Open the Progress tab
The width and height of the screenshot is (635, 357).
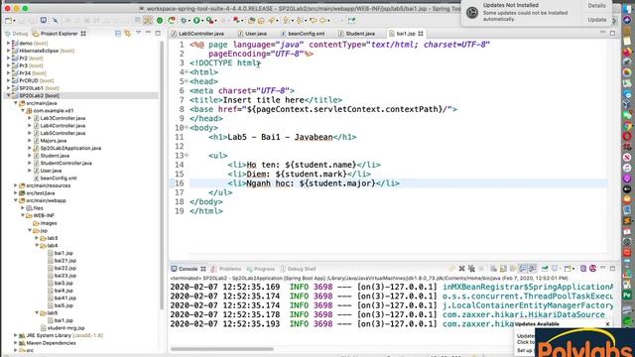coord(260,269)
